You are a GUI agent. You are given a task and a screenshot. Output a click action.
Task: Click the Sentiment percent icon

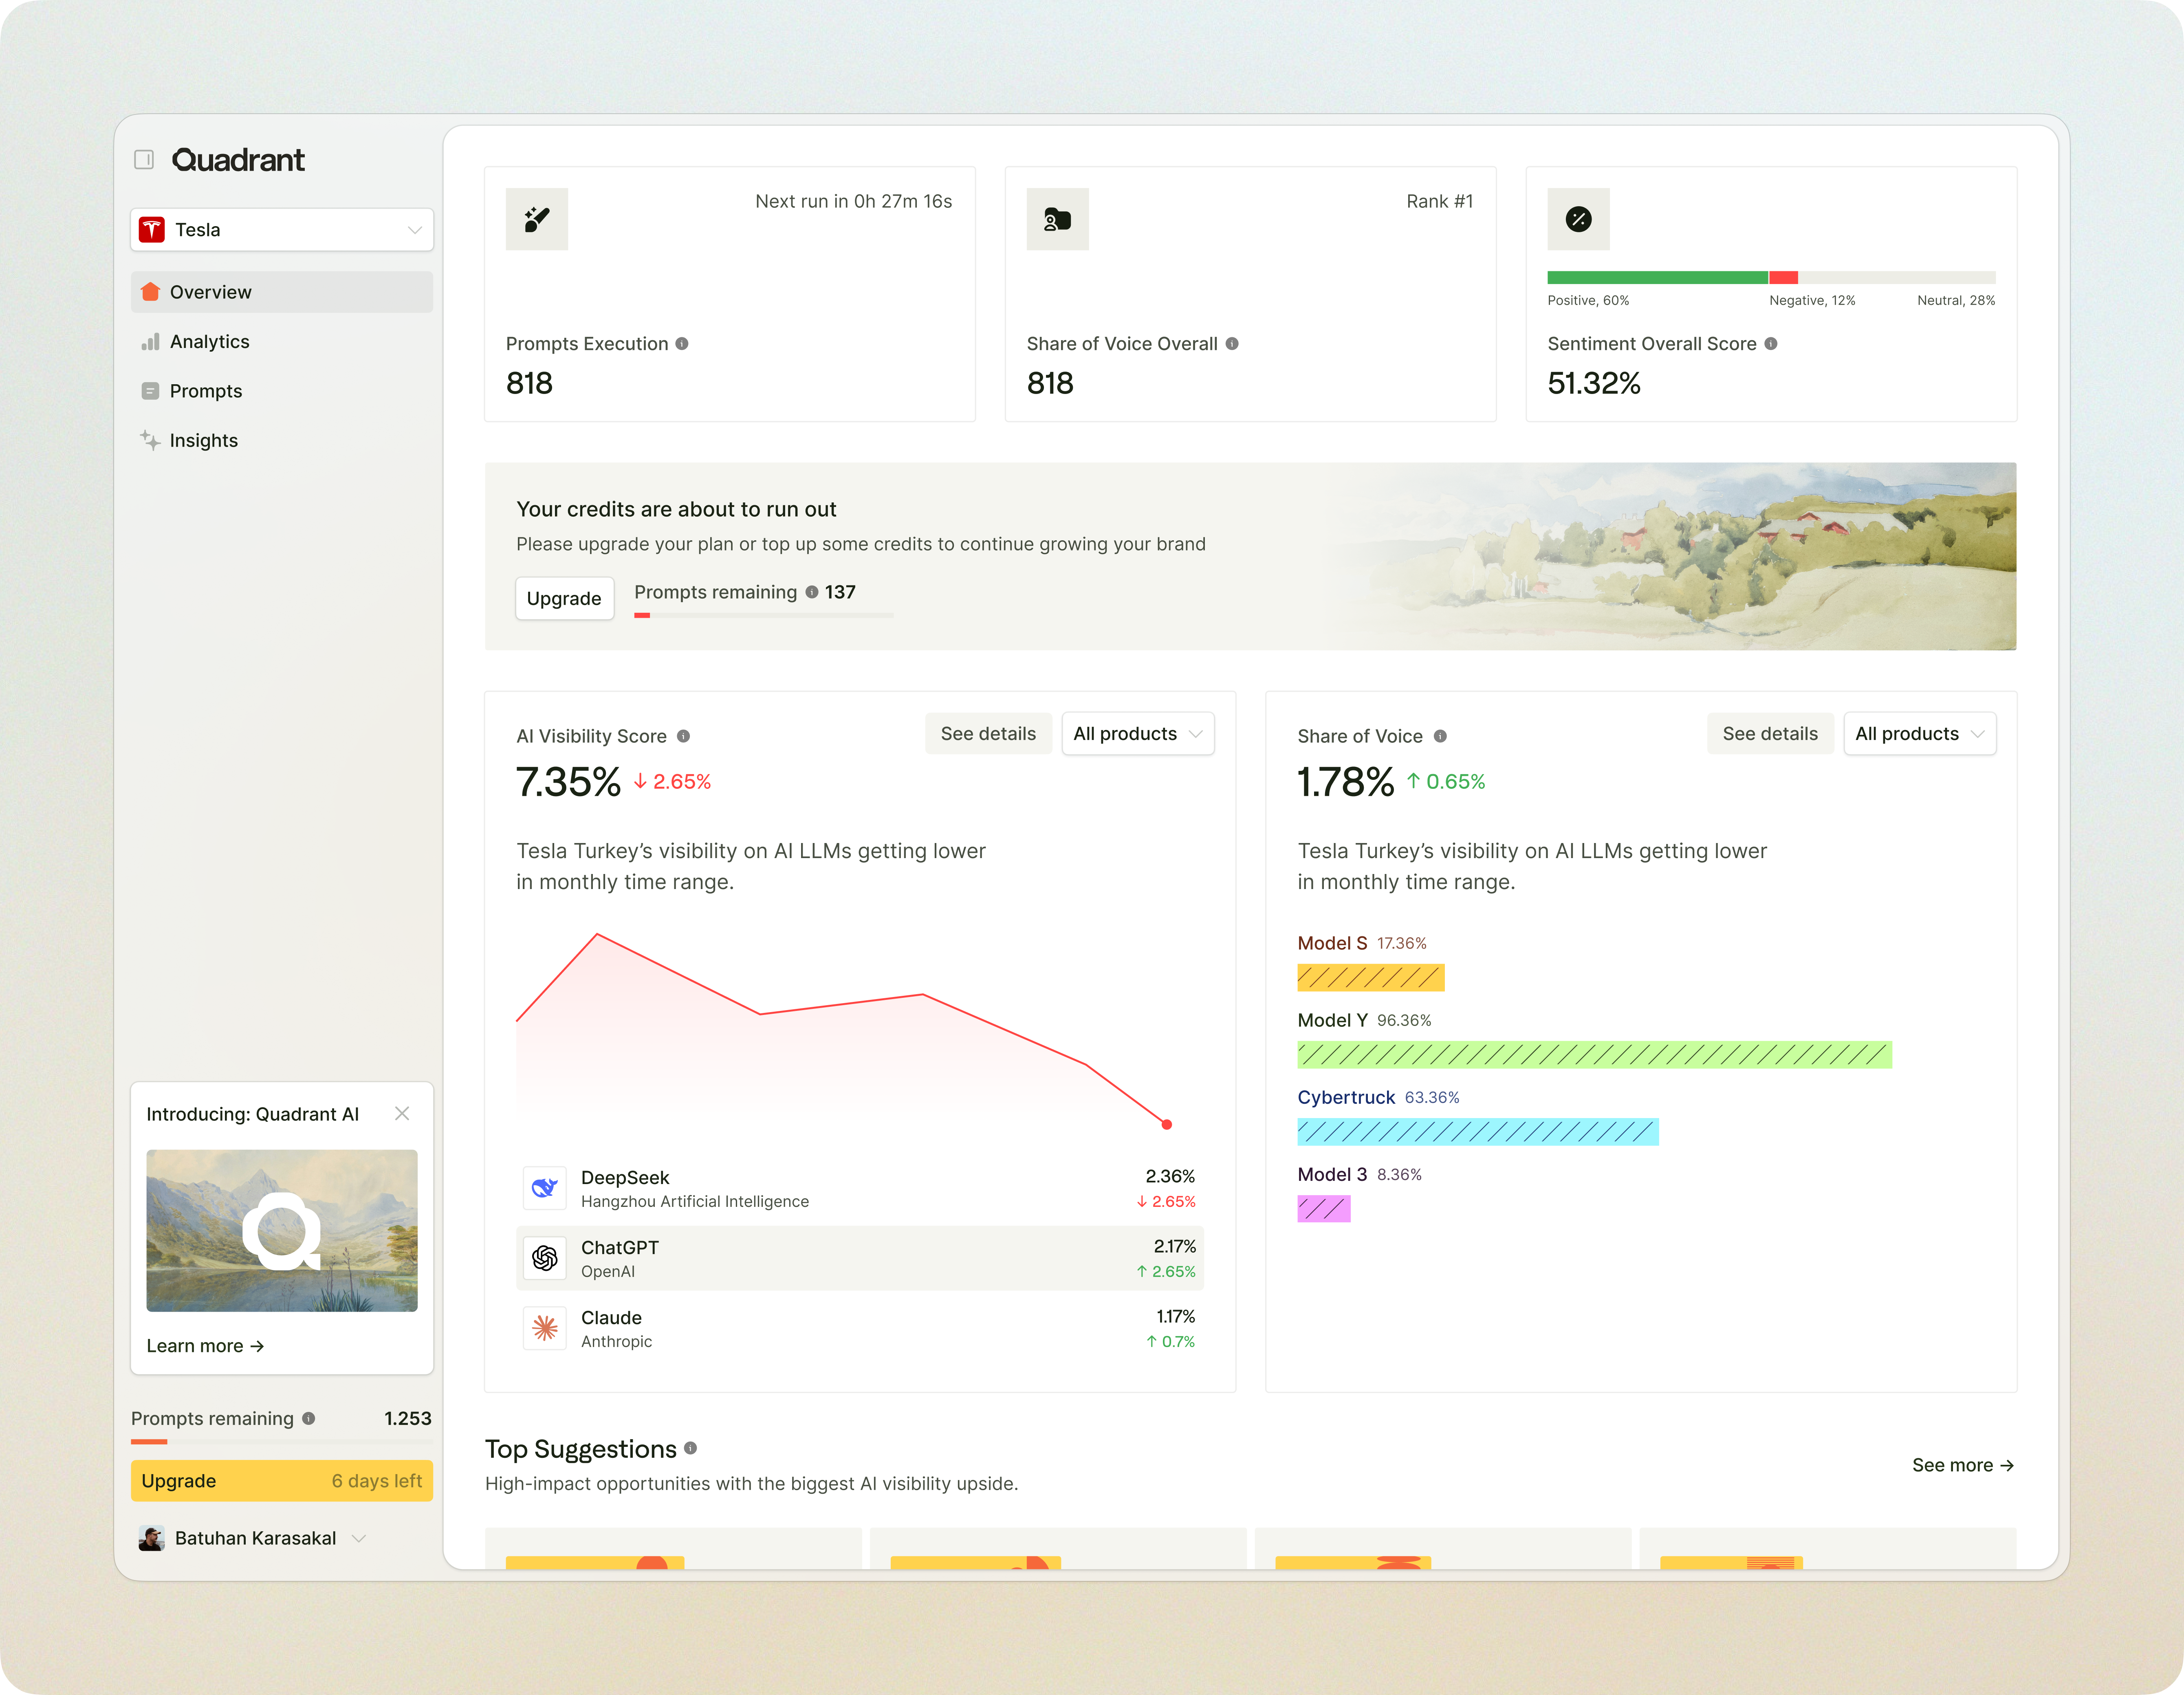click(1579, 219)
